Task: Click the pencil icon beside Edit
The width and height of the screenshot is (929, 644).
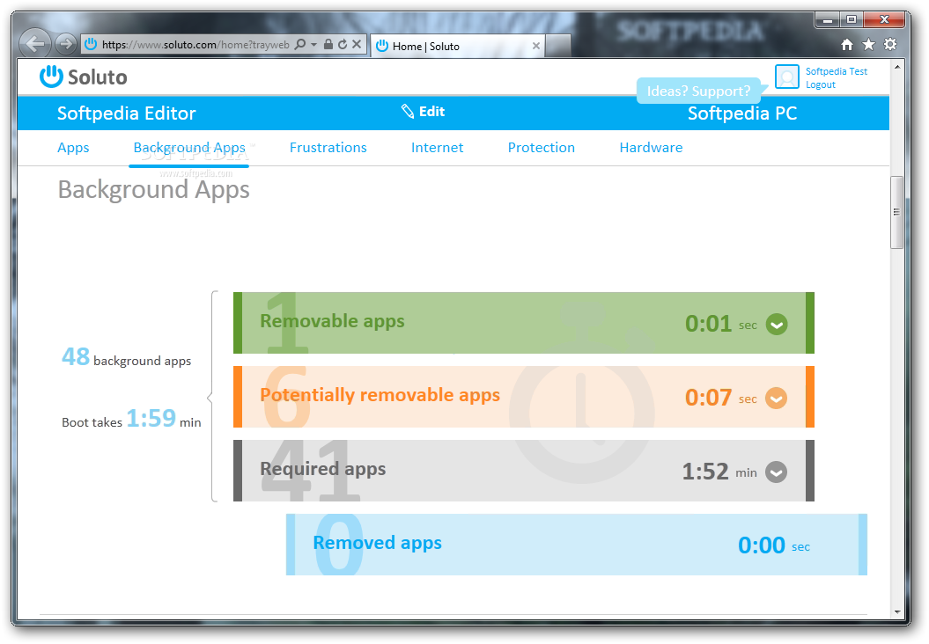Action: coord(408,111)
